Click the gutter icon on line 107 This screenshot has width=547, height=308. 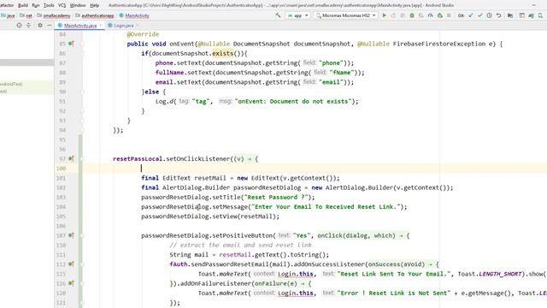(71, 235)
